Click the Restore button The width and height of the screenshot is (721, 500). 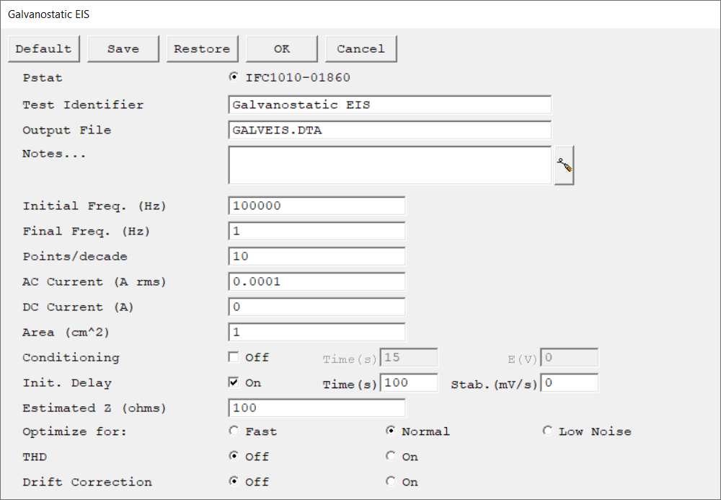202,49
